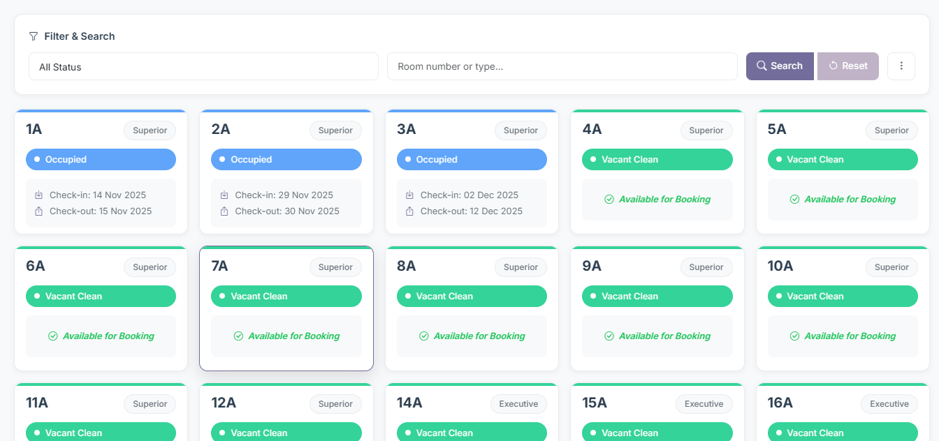Click the Occupied status of room 3A
This screenshot has height=441, width=939.
472,160
